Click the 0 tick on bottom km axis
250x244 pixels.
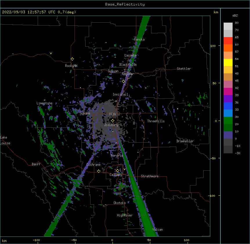click(112, 240)
